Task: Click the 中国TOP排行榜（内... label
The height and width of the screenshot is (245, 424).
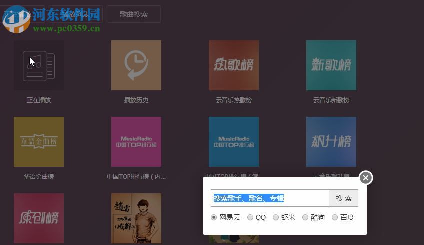Action: pyautogui.click(x=136, y=177)
